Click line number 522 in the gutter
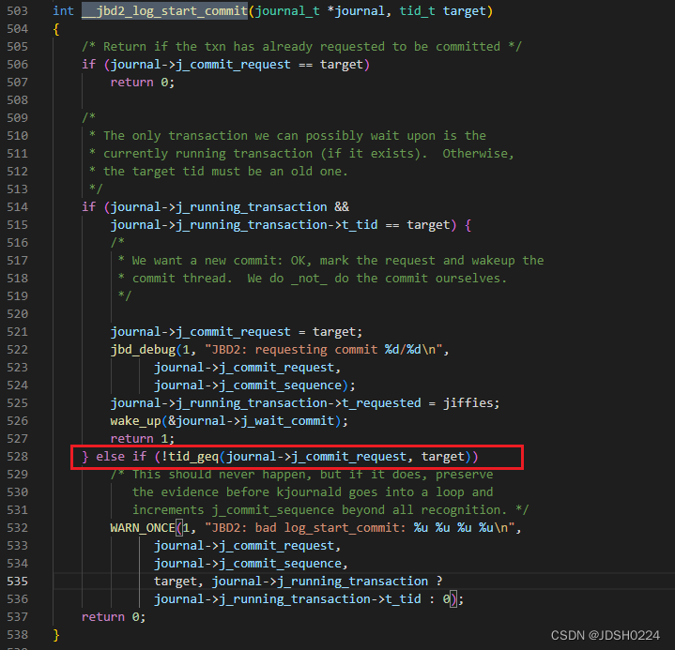 click(x=17, y=349)
